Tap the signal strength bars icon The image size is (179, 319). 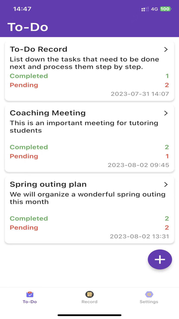(x=145, y=9)
